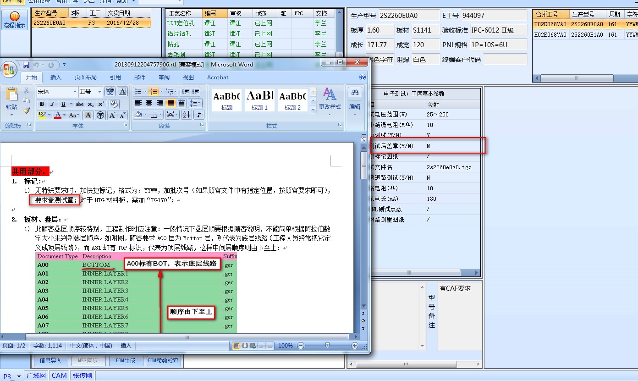Apply subscript formatting
The image size is (638, 381).
(x=90, y=104)
